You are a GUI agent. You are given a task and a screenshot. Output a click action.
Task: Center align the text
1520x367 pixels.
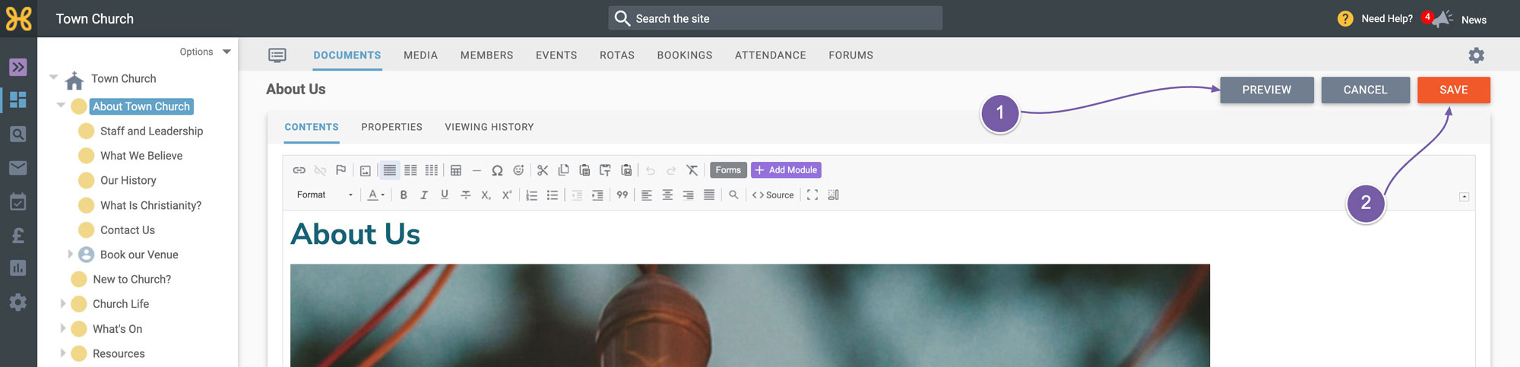[667, 195]
